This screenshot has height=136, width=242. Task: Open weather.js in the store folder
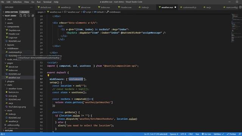[x=13, y=121]
